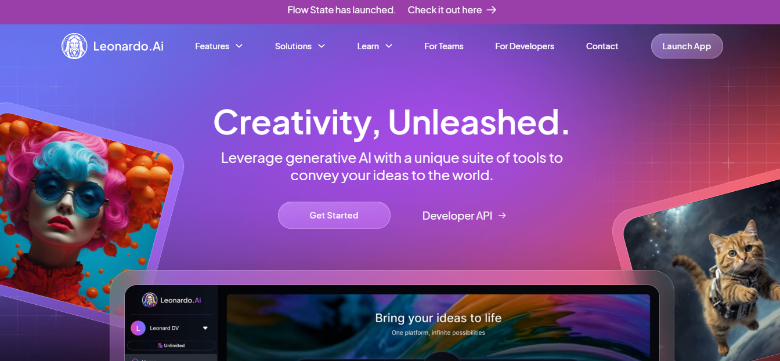Click the arrow next to Check it out here

point(492,10)
